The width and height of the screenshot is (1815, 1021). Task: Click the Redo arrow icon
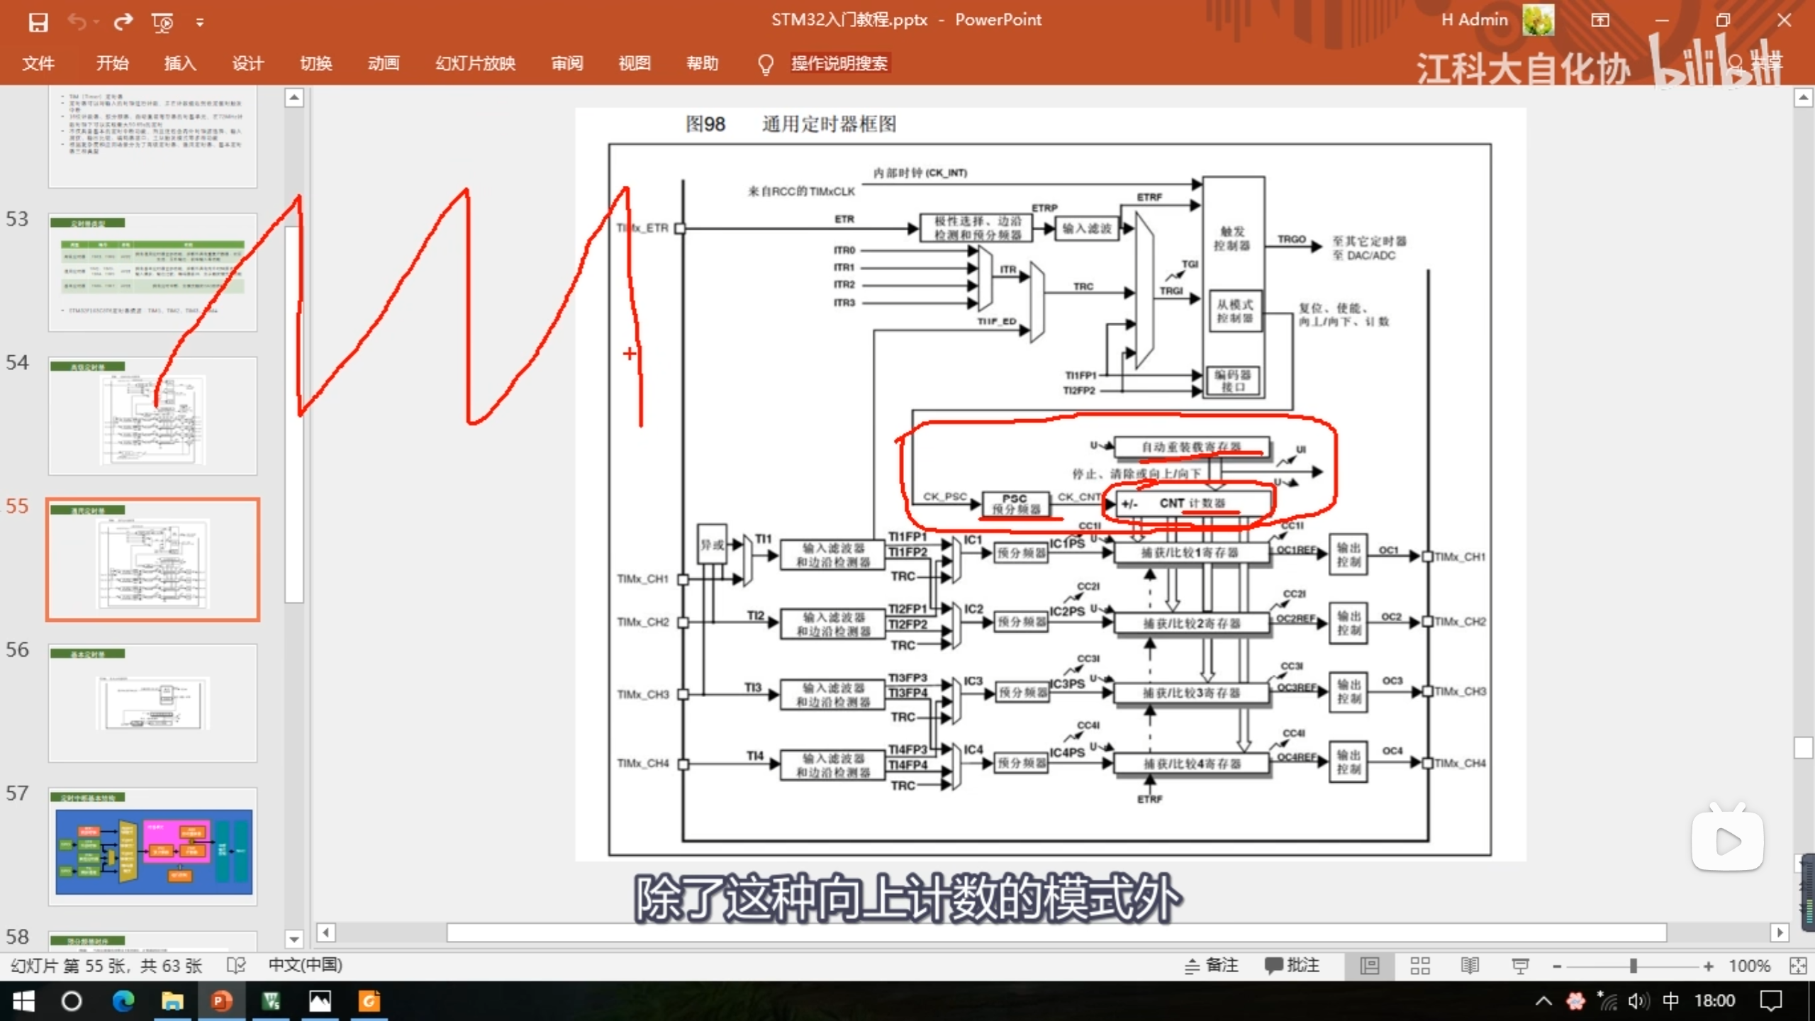coord(123,22)
